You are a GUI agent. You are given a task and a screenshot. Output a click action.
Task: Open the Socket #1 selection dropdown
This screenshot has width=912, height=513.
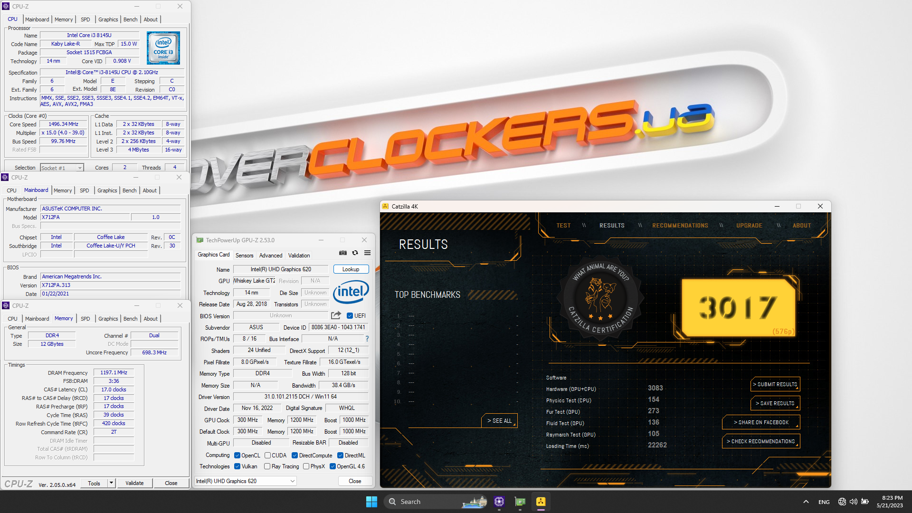coord(62,168)
